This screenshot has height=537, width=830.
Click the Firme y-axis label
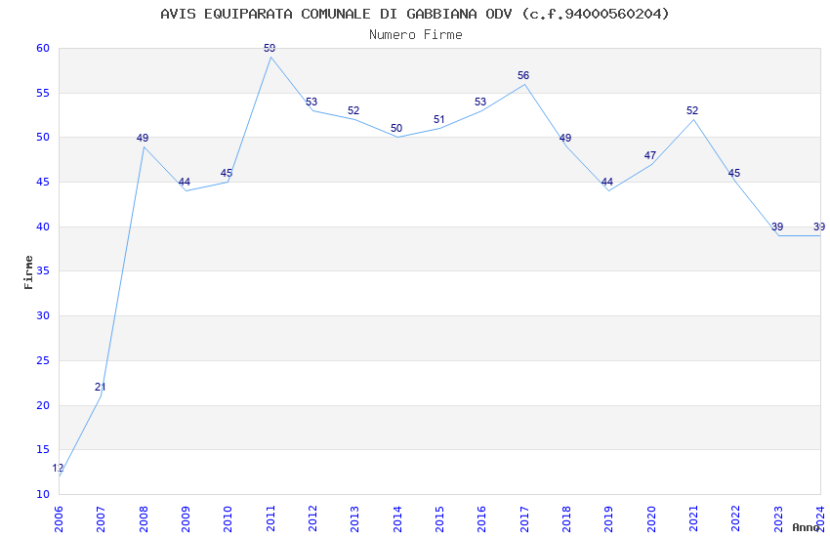tap(28, 272)
